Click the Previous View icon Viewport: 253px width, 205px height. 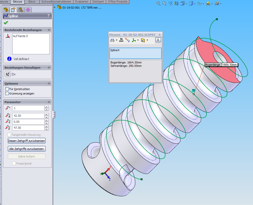[170, 3]
